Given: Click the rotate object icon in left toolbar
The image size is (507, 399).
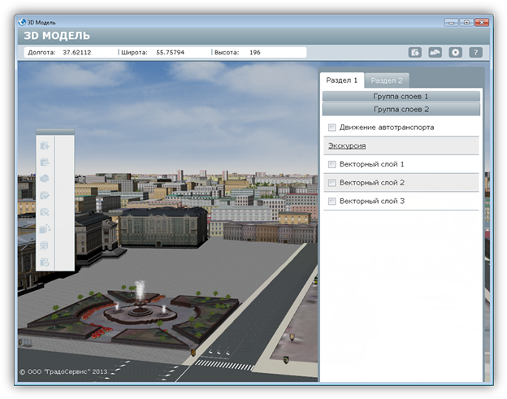Looking at the screenshot, I should (x=45, y=228).
